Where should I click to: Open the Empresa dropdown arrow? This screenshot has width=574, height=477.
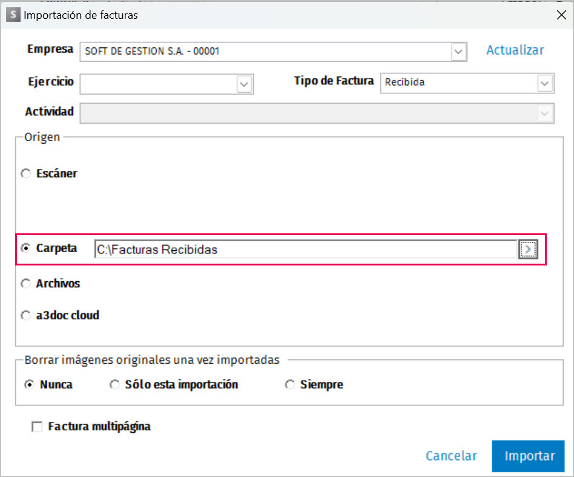[458, 52]
